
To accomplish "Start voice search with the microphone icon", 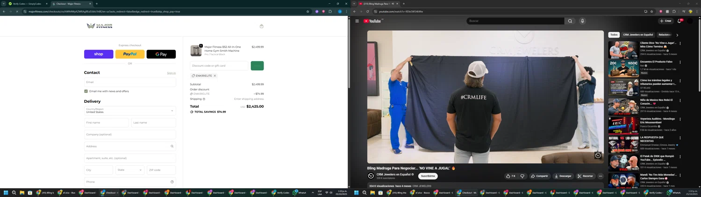I will pos(582,21).
